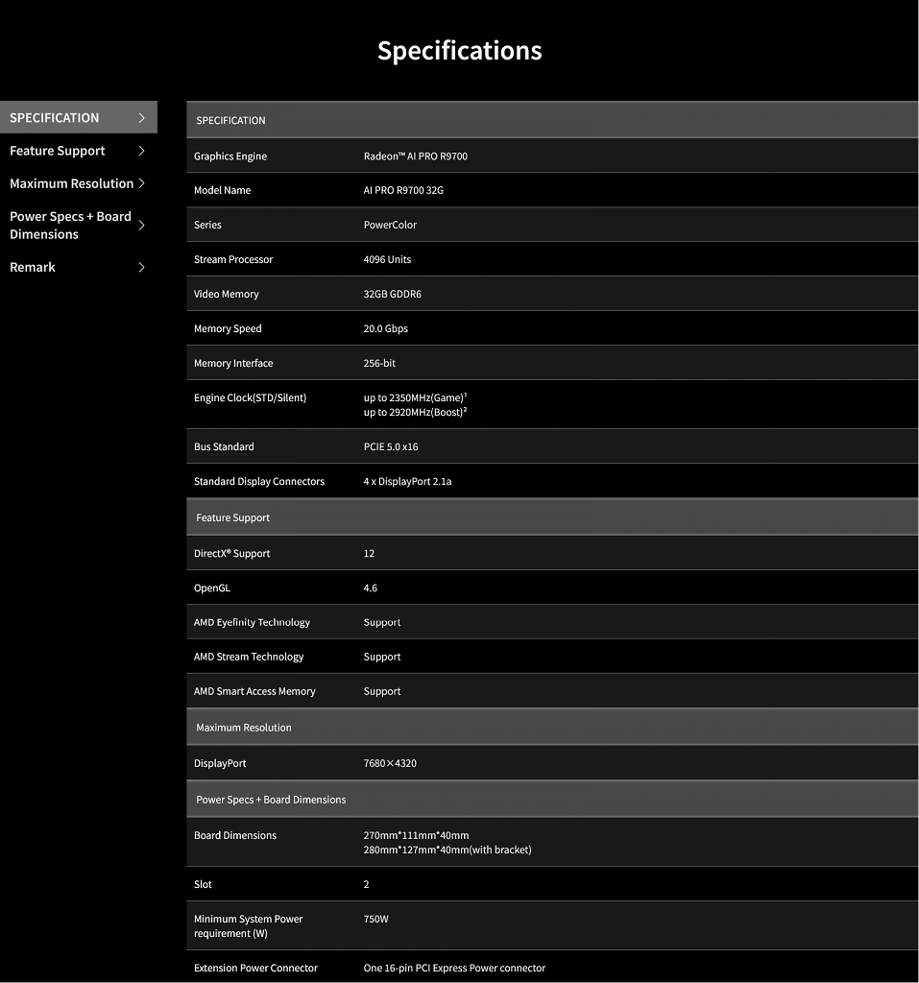Click the DisplayPort resolution row label
The image size is (919, 983).
(x=220, y=763)
